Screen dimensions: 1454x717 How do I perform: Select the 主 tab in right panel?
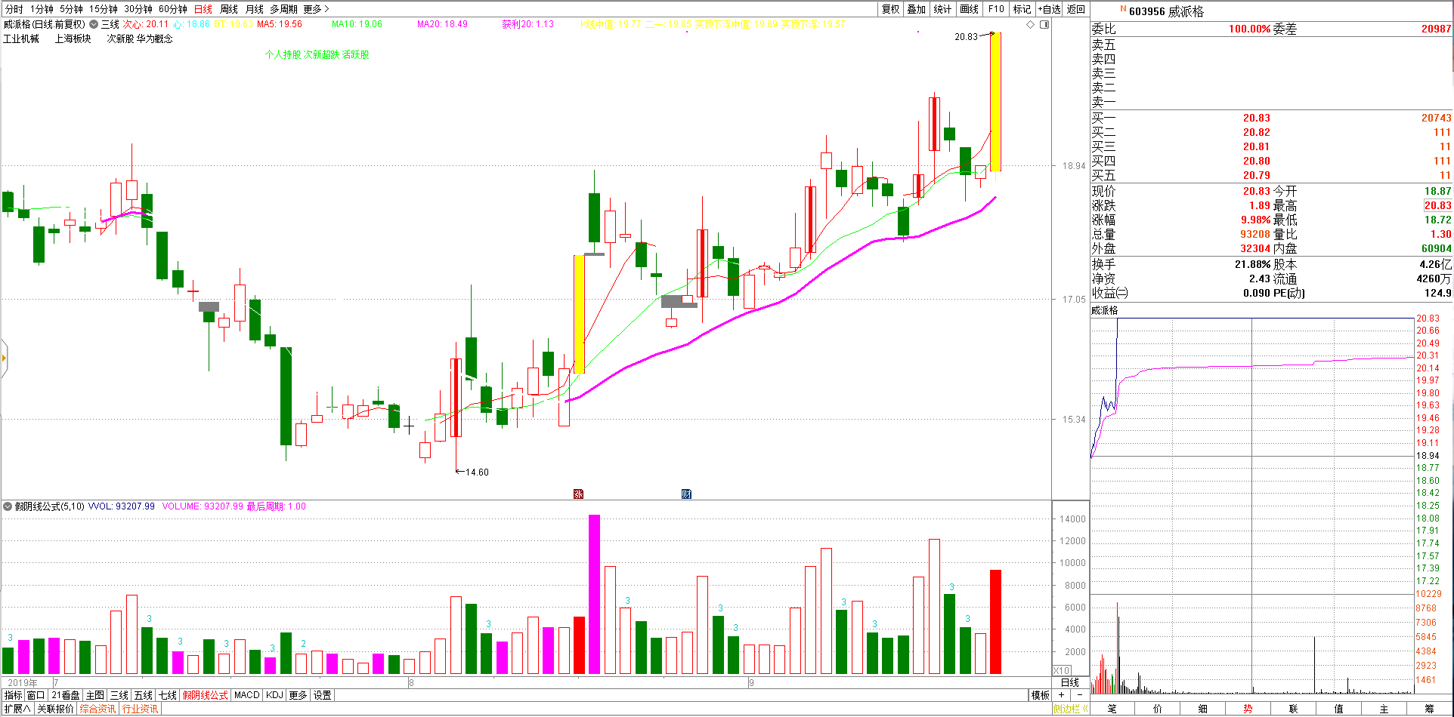(x=1384, y=709)
